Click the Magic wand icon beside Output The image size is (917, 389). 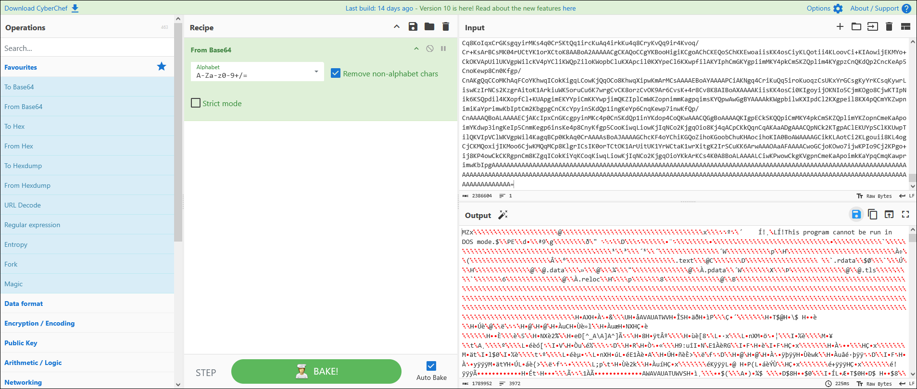point(503,215)
